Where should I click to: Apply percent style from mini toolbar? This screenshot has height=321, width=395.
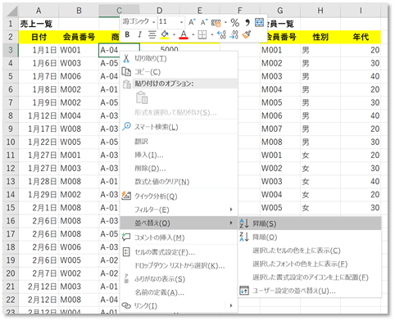click(x=235, y=22)
